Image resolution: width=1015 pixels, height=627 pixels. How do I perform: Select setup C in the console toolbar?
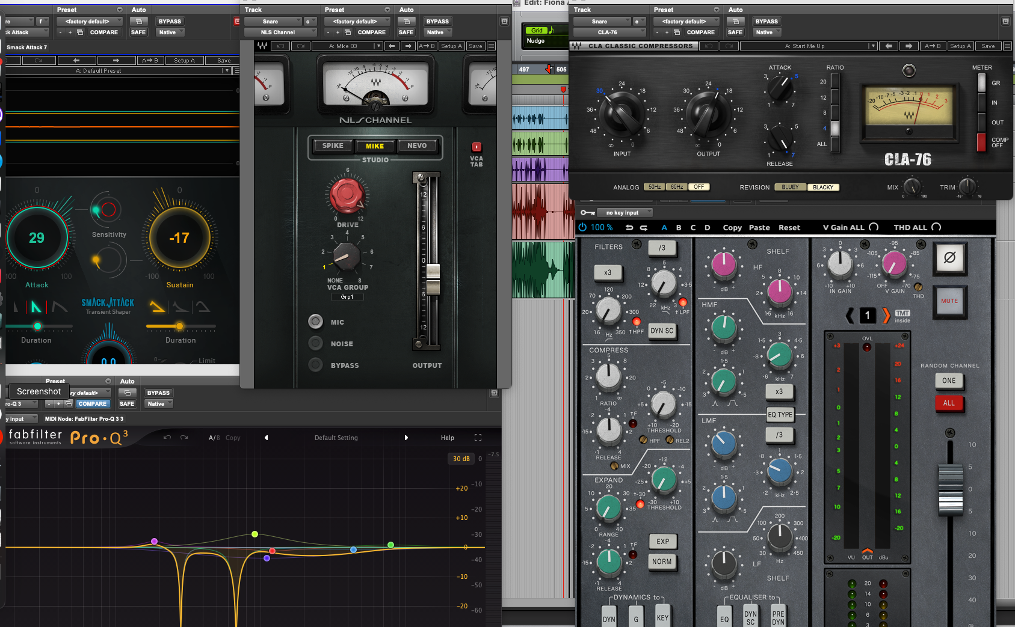[693, 227]
